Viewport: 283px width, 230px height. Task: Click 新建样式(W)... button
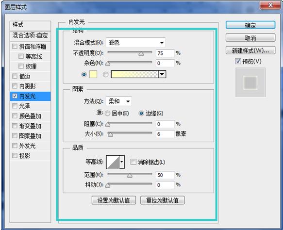[x=250, y=50]
